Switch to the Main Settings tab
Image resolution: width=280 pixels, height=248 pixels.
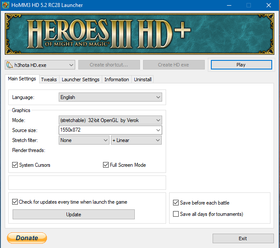pos(22,79)
